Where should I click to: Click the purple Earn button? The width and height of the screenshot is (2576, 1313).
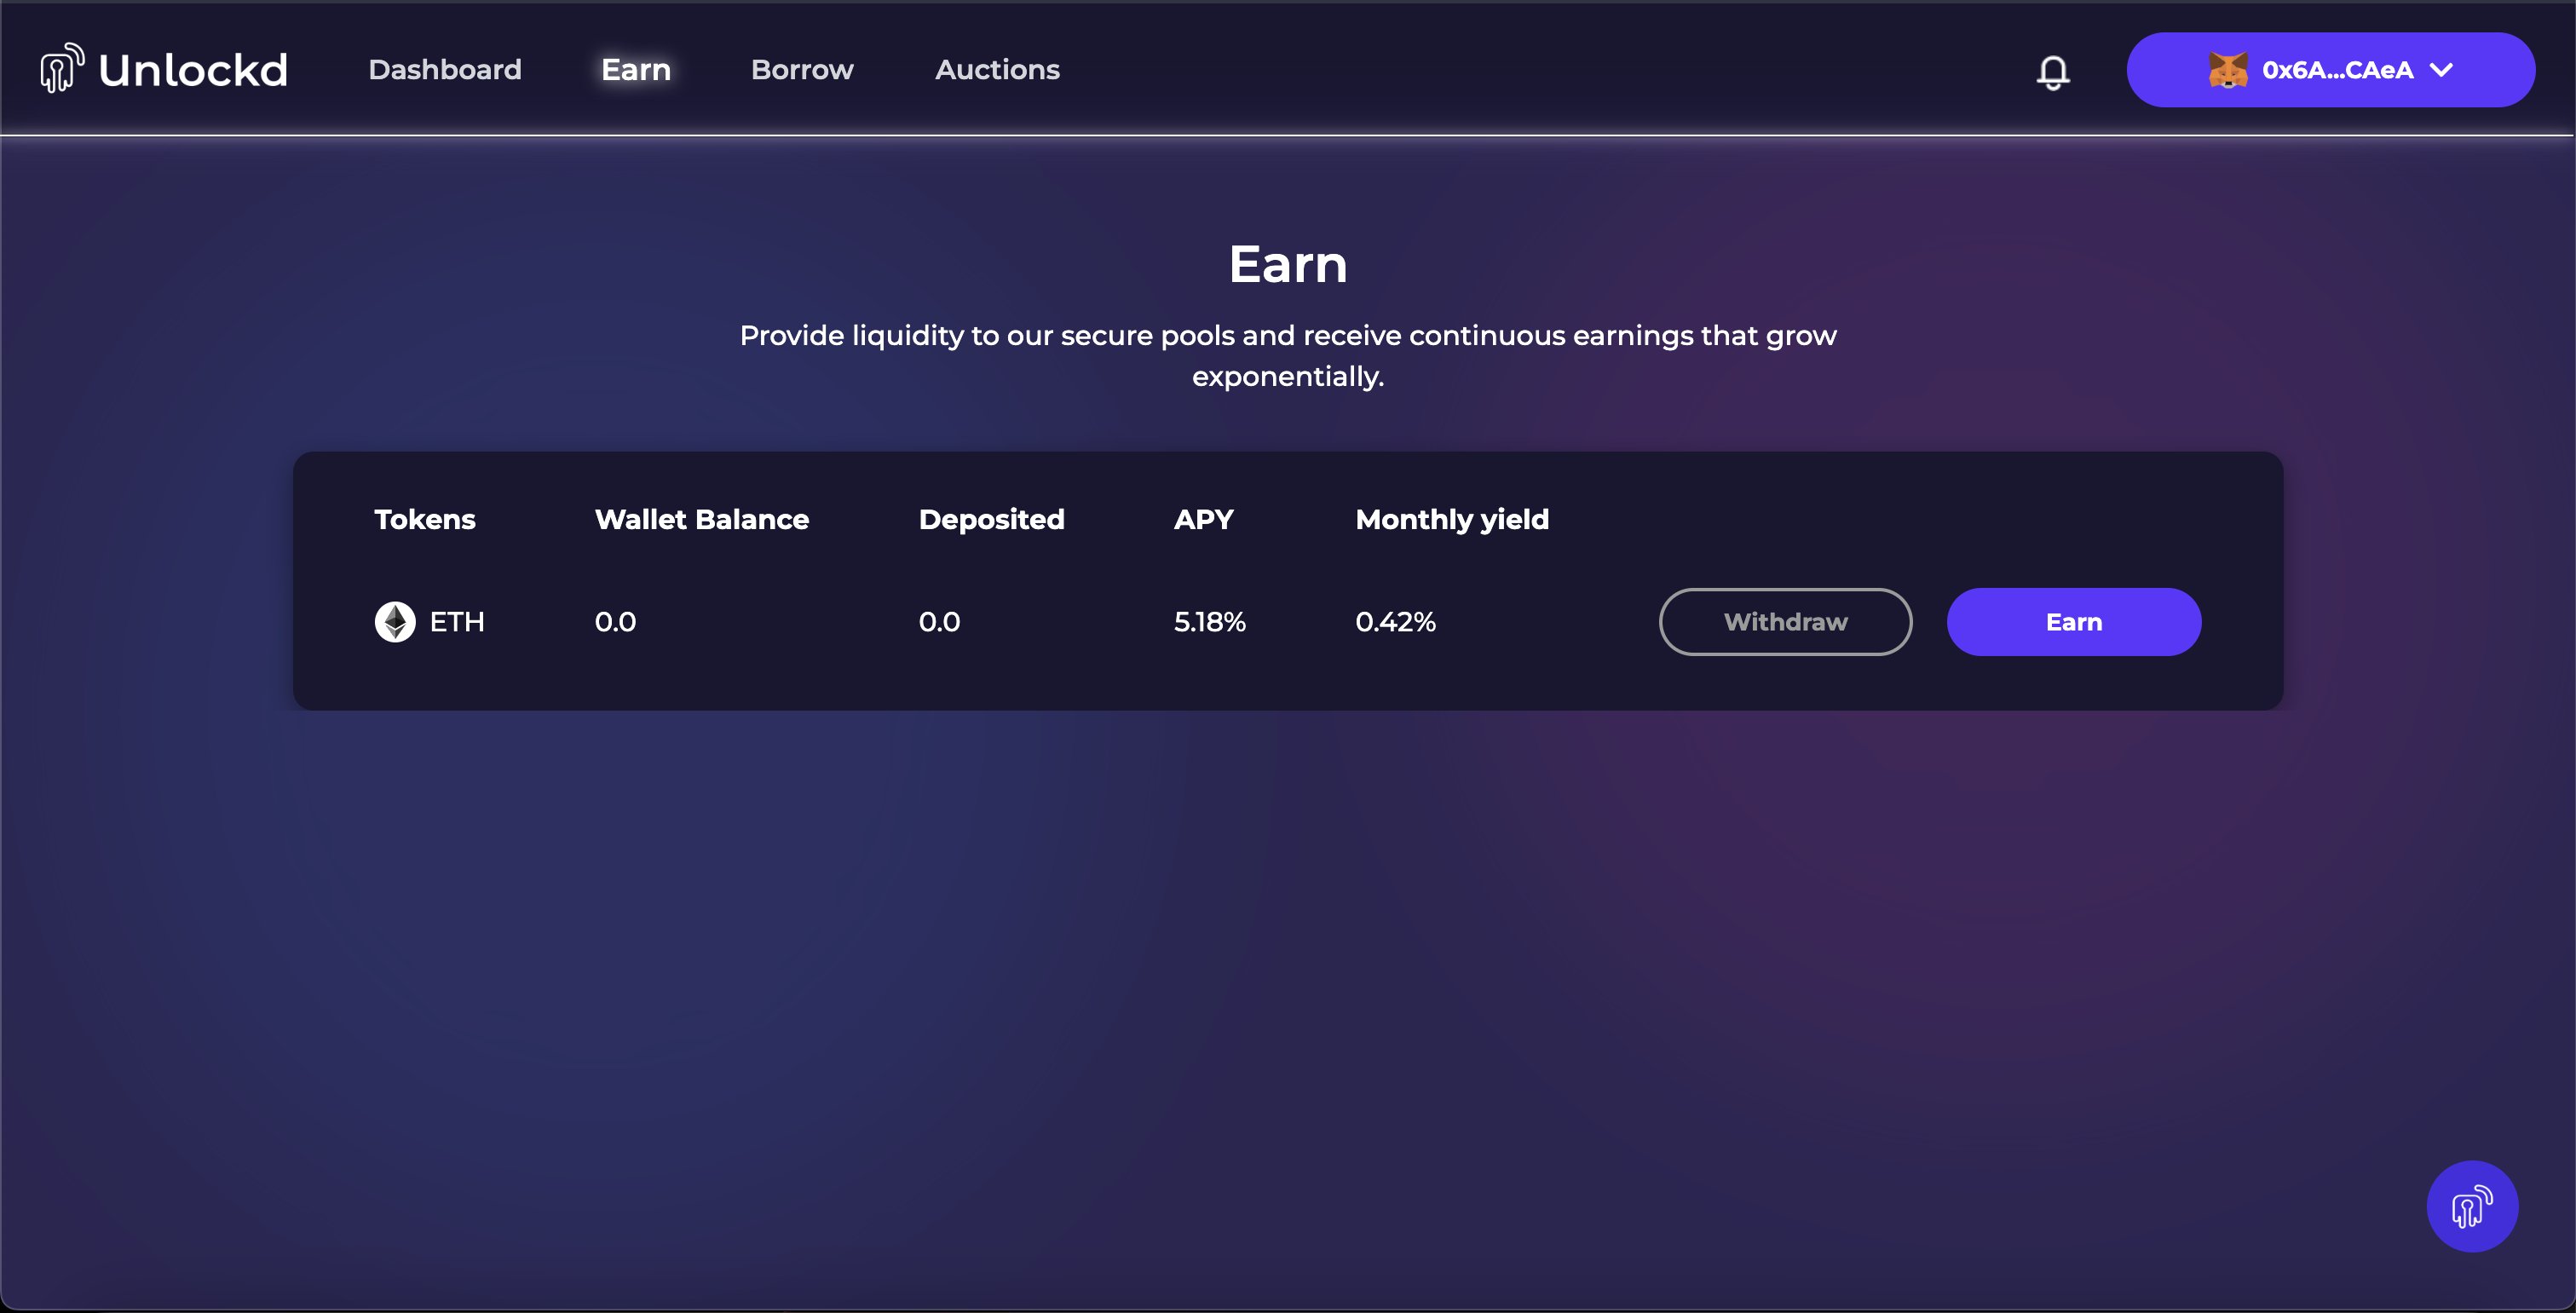coord(2073,622)
